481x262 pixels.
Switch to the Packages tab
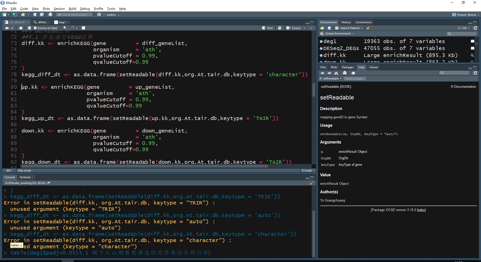[x=348, y=67]
